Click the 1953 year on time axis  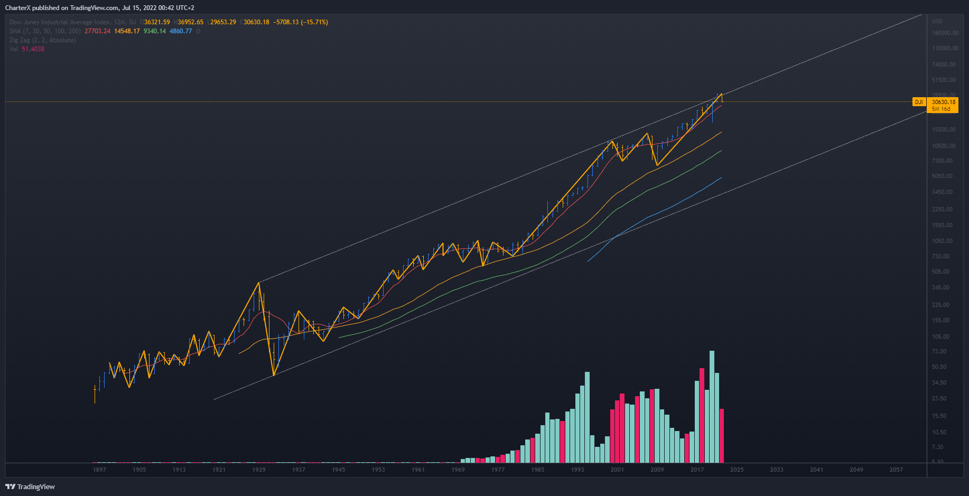(378, 470)
